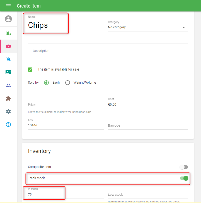This screenshot has height=203, width=201.
Task: Select the Items shopping basket icon
Action: (x=8, y=46)
